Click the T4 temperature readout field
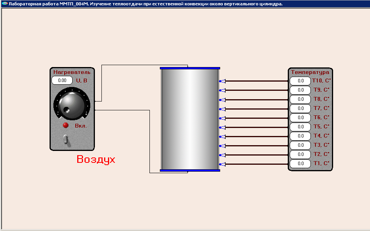This screenshot has width=370, height=231. tap(300, 136)
